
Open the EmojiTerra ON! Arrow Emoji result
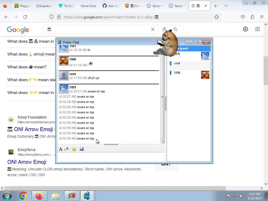(27, 162)
